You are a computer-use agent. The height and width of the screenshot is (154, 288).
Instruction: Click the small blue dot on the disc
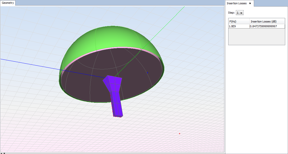coord(148,73)
